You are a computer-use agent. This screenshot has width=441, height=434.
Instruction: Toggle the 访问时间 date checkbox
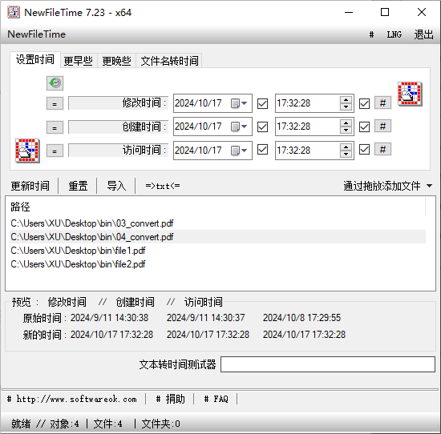(x=262, y=150)
